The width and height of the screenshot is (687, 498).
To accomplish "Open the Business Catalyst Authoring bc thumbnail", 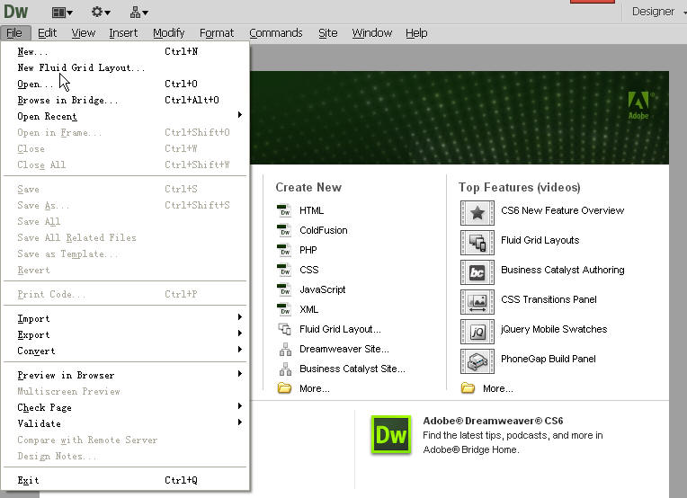I will coord(477,272).
